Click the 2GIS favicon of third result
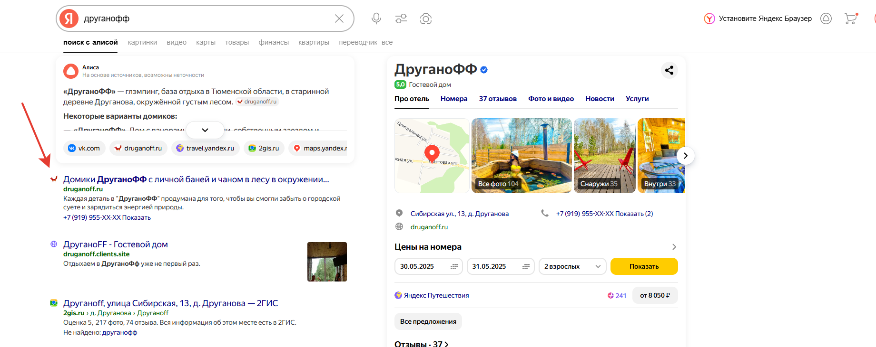The width and height of the screenshot is (876, 347). click(x=54, y=303)
